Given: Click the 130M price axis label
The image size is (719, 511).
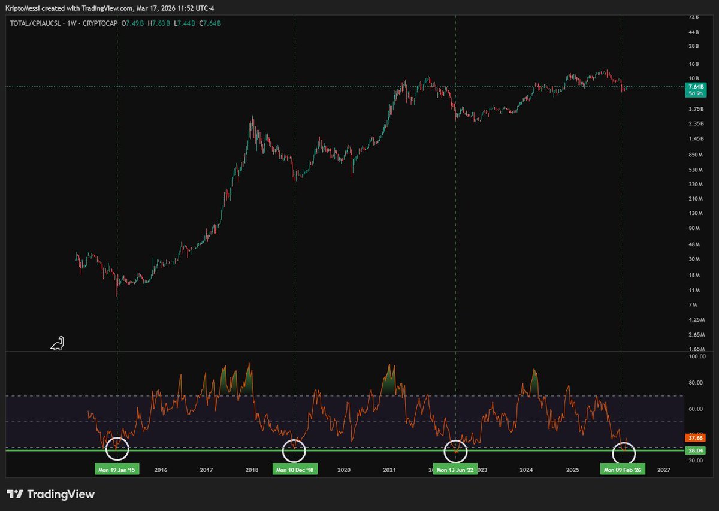Looking at the screenshot, I should pos(695,214).
